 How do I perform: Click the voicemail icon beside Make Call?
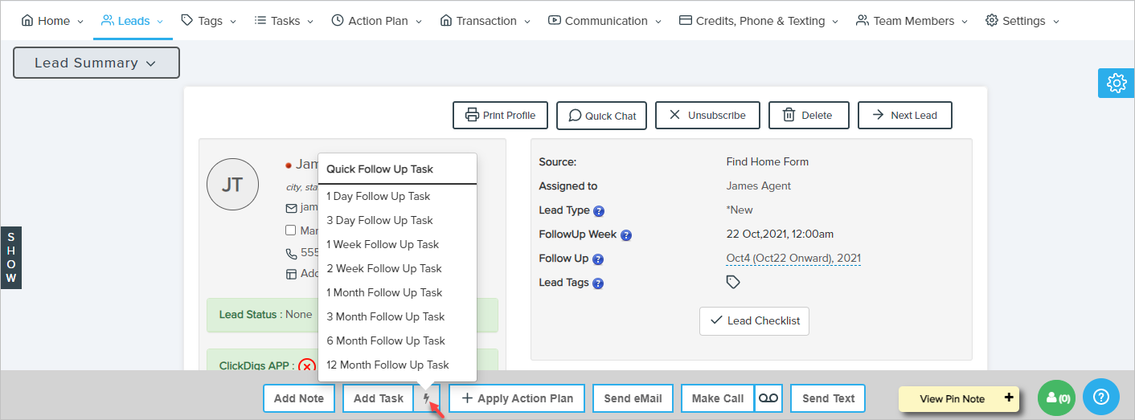pos(768,398)
